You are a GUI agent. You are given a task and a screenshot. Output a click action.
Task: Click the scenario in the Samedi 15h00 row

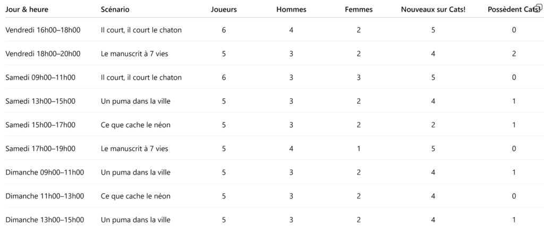click(135, 125)
